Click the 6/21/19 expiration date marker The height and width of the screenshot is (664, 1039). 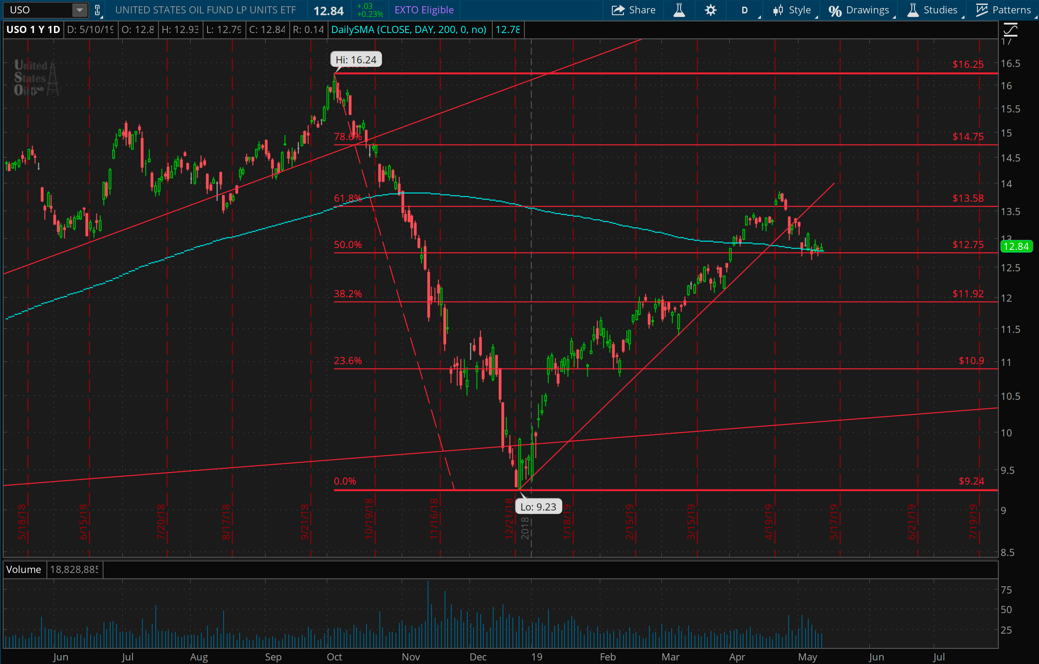coord(911,522)
